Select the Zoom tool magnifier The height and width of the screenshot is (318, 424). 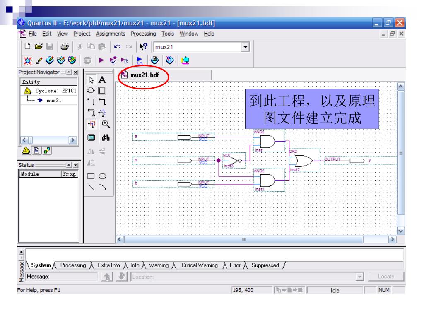click(106, 124)
